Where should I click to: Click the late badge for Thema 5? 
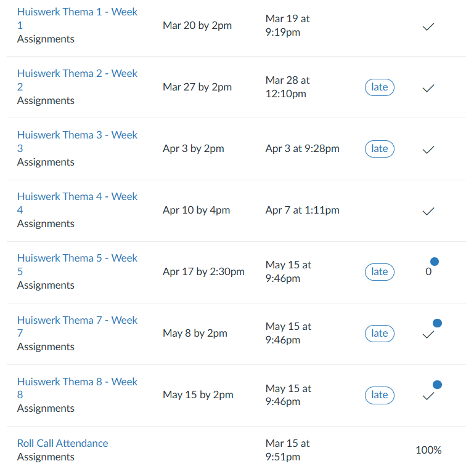(379, 272)
